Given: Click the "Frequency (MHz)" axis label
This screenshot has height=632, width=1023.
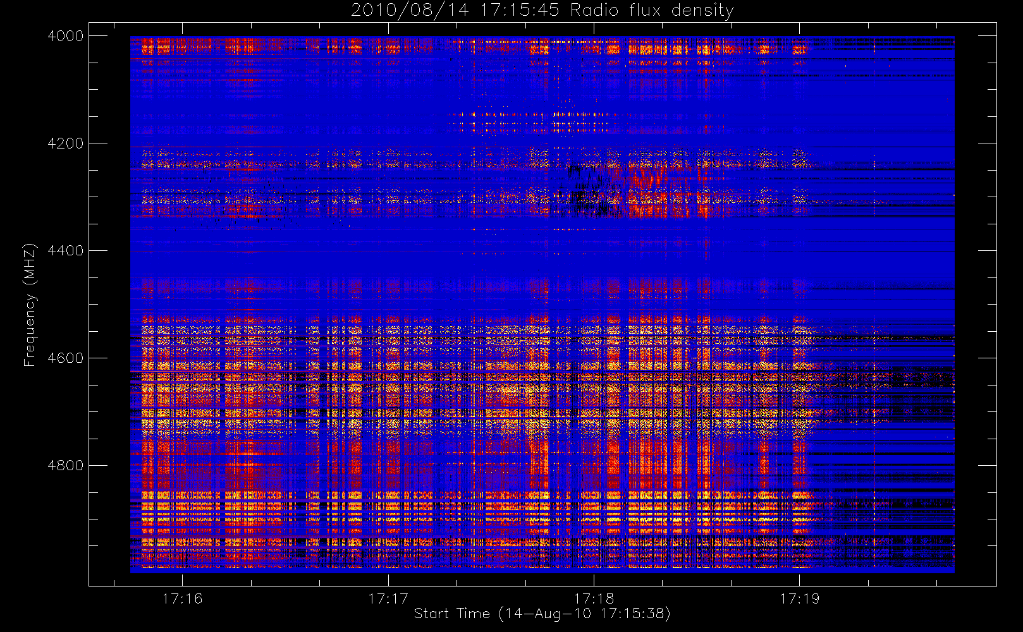Looking at the screenshot, I should [29, 305].
